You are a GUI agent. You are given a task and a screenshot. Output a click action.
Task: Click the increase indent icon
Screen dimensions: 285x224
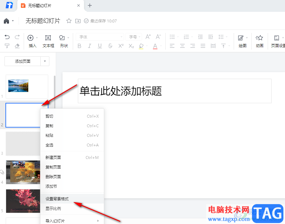(211, 37)
